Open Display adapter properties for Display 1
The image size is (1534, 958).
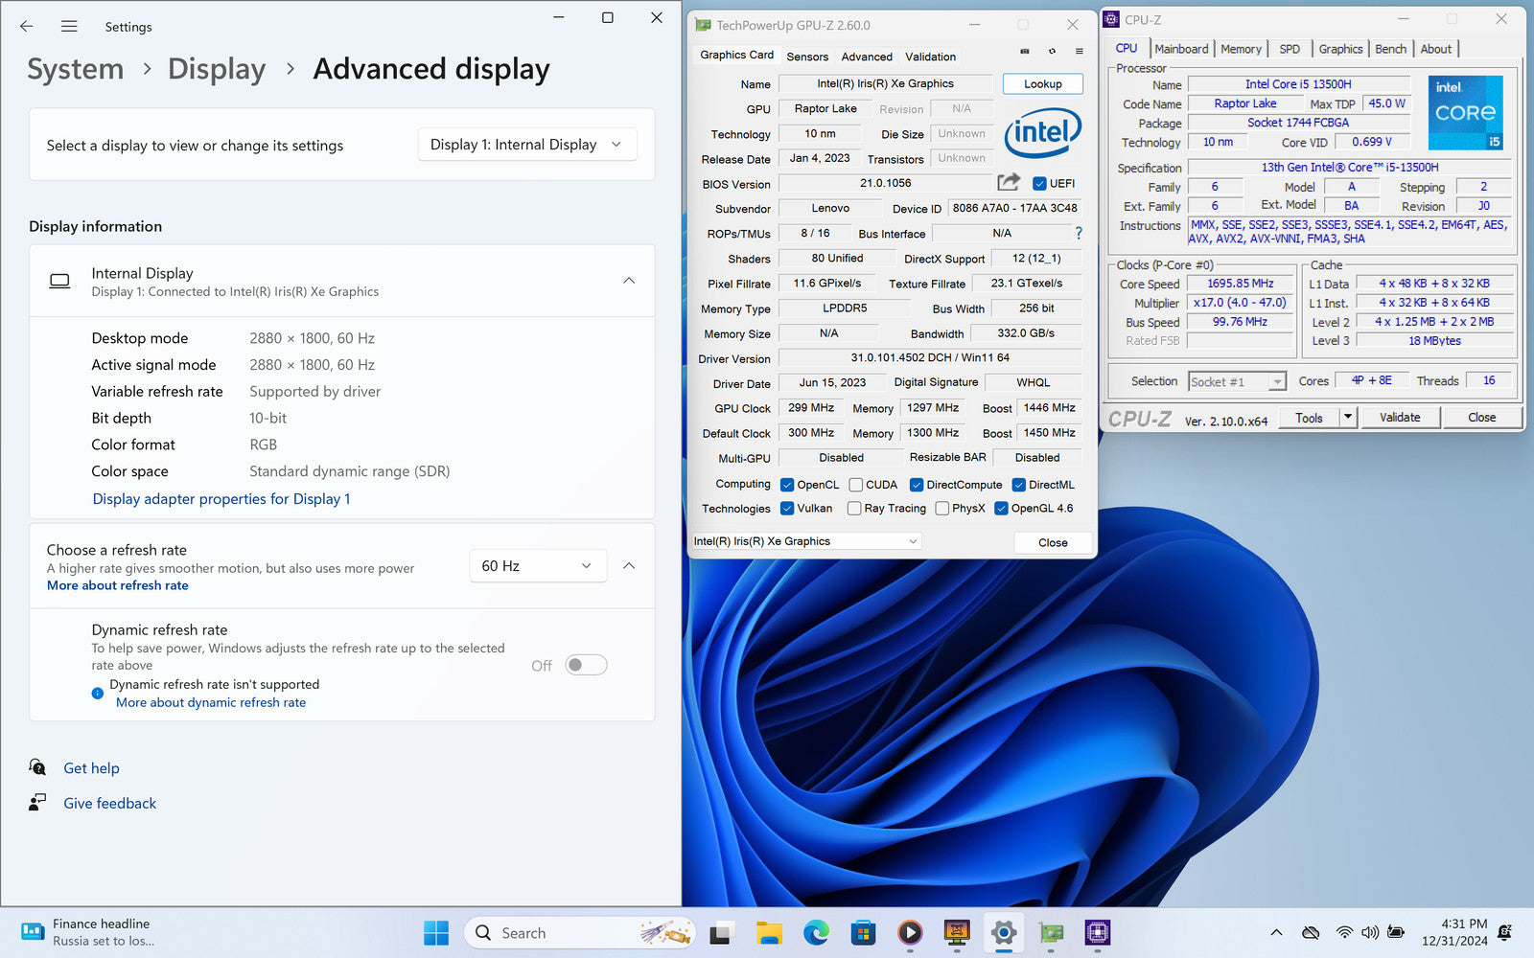pyautogui.click(x=221, y=498)
